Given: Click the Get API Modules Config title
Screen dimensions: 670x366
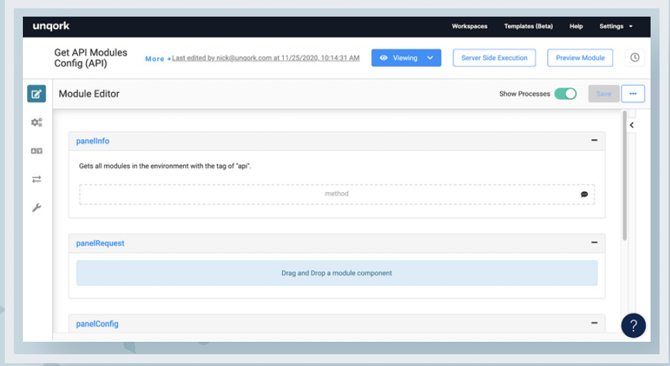Looking at the screenshot, I should pos(91,58).
